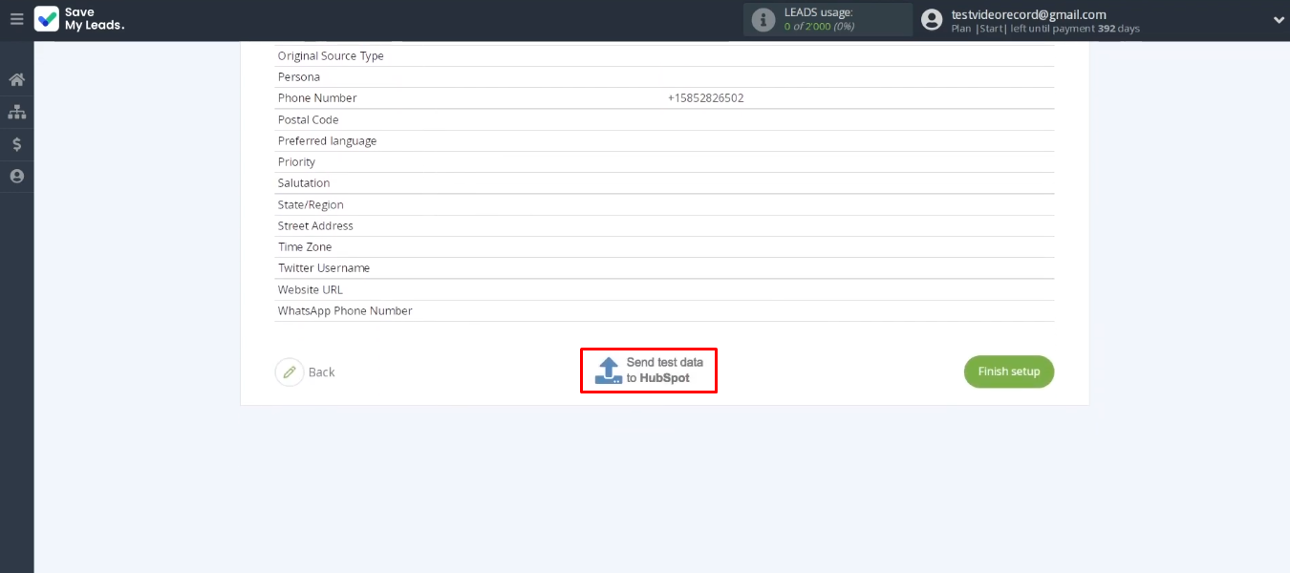The height and width of the screenshot is (573, 1290).
Task: Click the testvideorecord@gmail.com account email
Action: [x=1029, y=14]
